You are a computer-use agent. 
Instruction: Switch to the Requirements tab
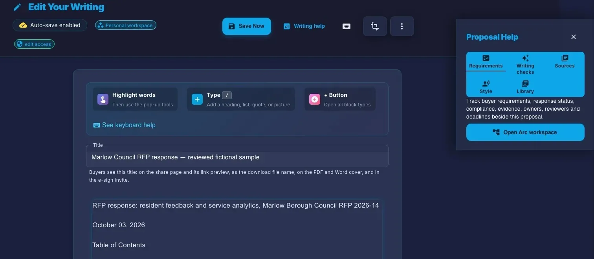tap(486, 62)
